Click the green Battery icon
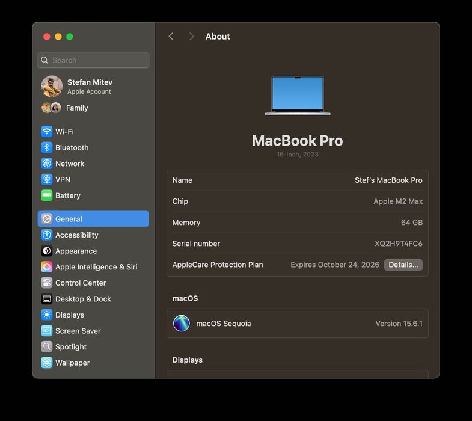472x421 pixels. pyautogui.click(x=47, y=195)
